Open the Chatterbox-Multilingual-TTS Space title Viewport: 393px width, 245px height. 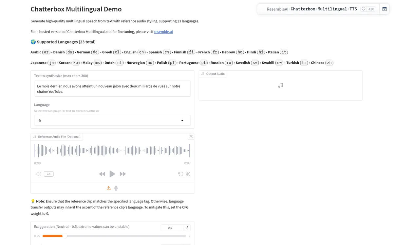click(x=324, y=9)
